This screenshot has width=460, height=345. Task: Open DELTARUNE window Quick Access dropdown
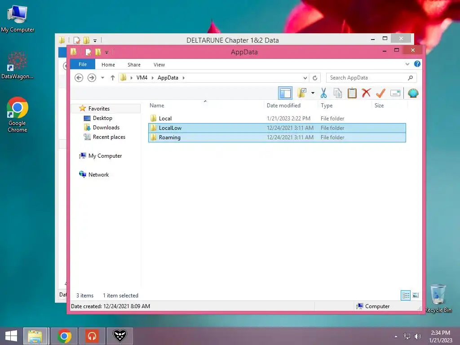click(95, 41)
